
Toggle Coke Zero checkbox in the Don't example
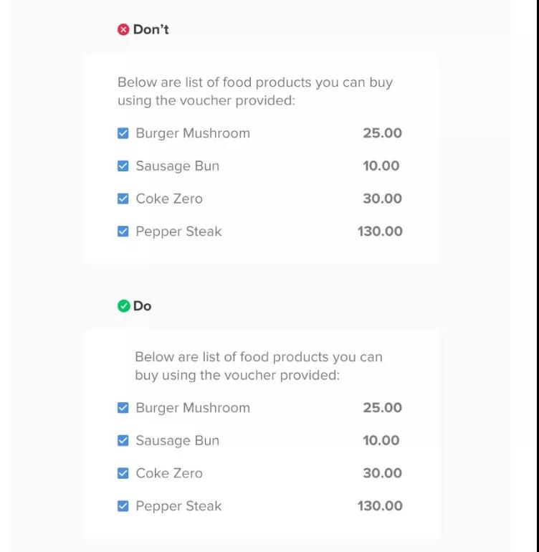[123, 199]
